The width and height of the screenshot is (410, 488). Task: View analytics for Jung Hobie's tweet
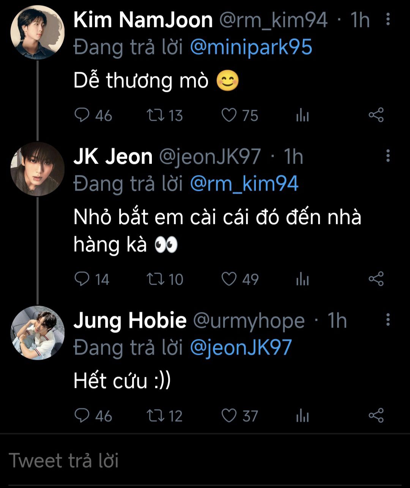pos(303,416)
